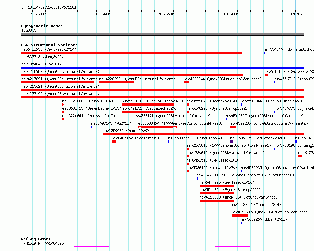
Task: Open nsv4227107 gnomADStructuralVariants label
Action: point(60,94)
